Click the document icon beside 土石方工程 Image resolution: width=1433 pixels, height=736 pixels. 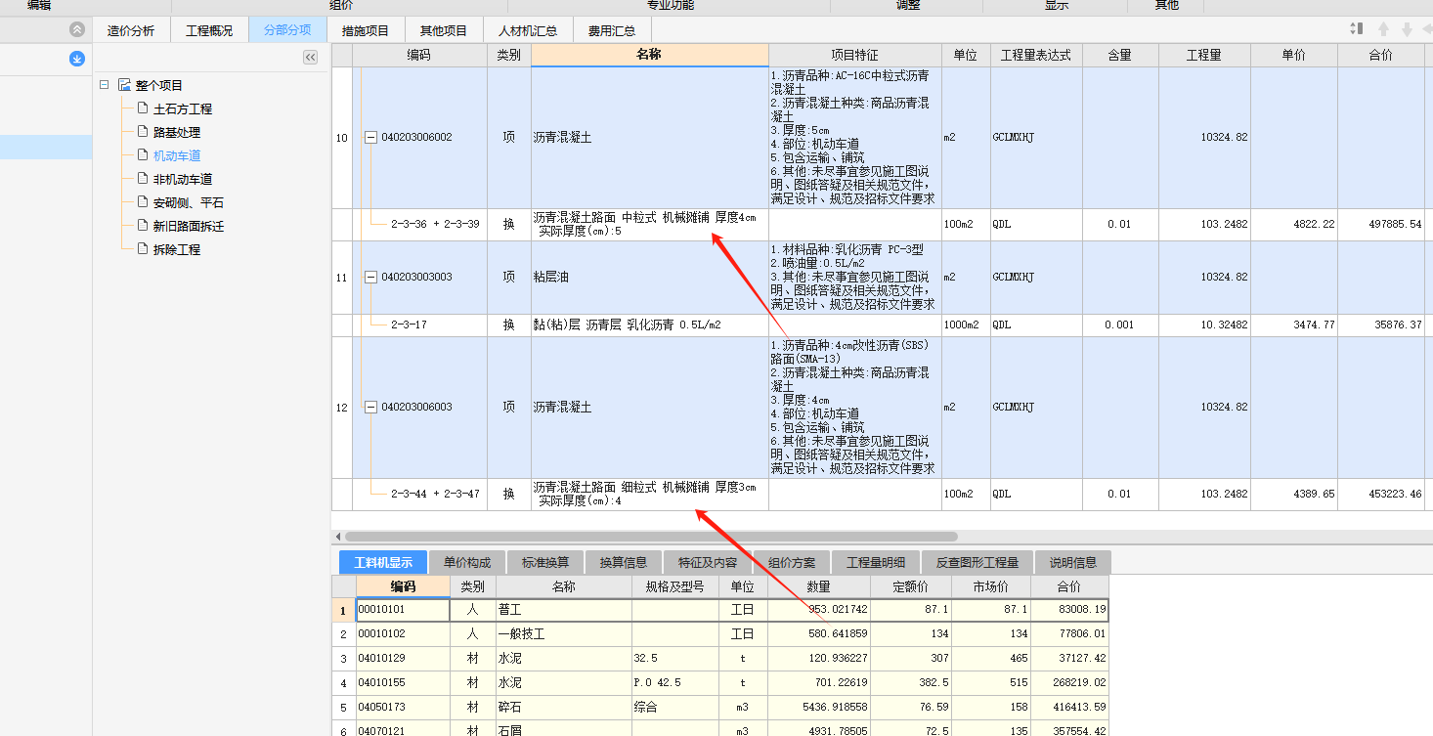tap(143, 108)
